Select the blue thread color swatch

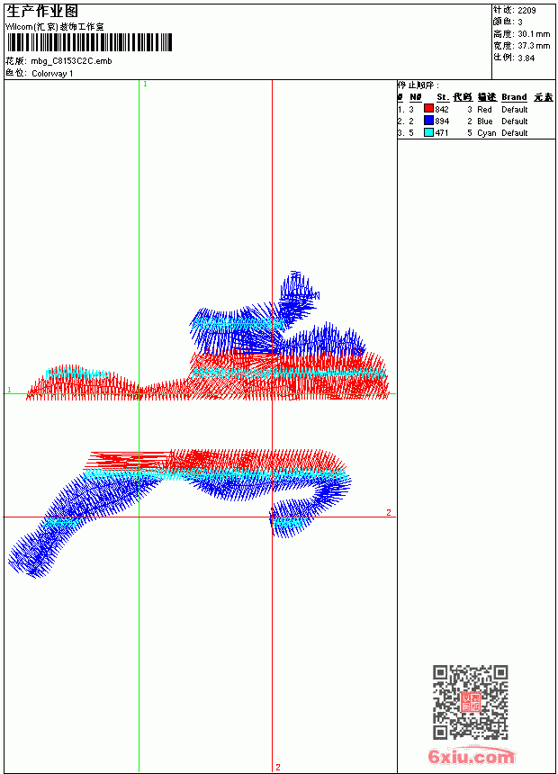click(428, 121)
